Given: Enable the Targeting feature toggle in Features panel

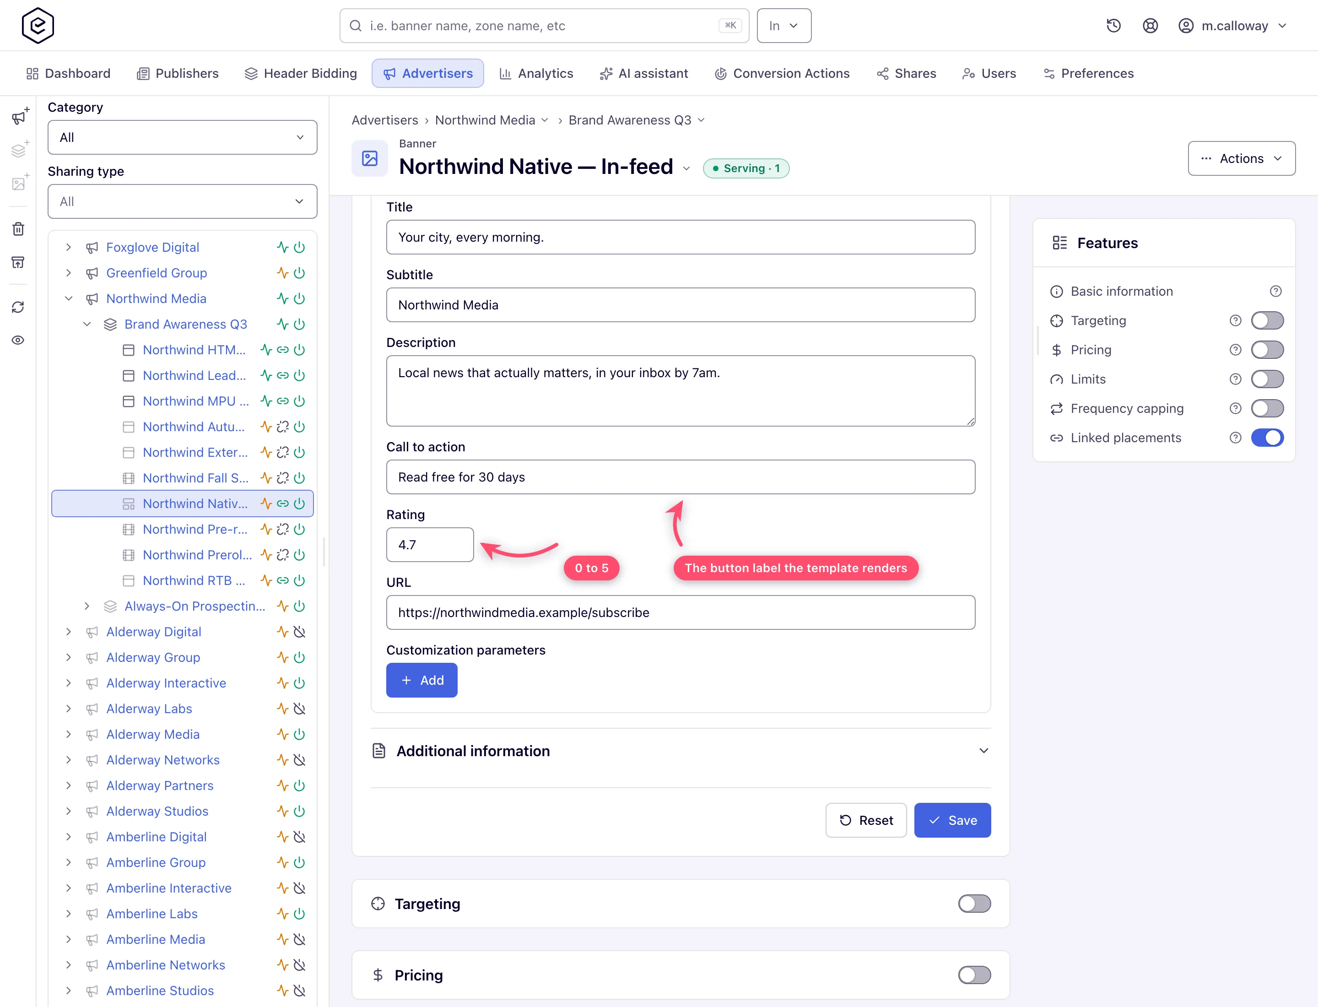Looking at the screenshot, I should [1267, 321].
